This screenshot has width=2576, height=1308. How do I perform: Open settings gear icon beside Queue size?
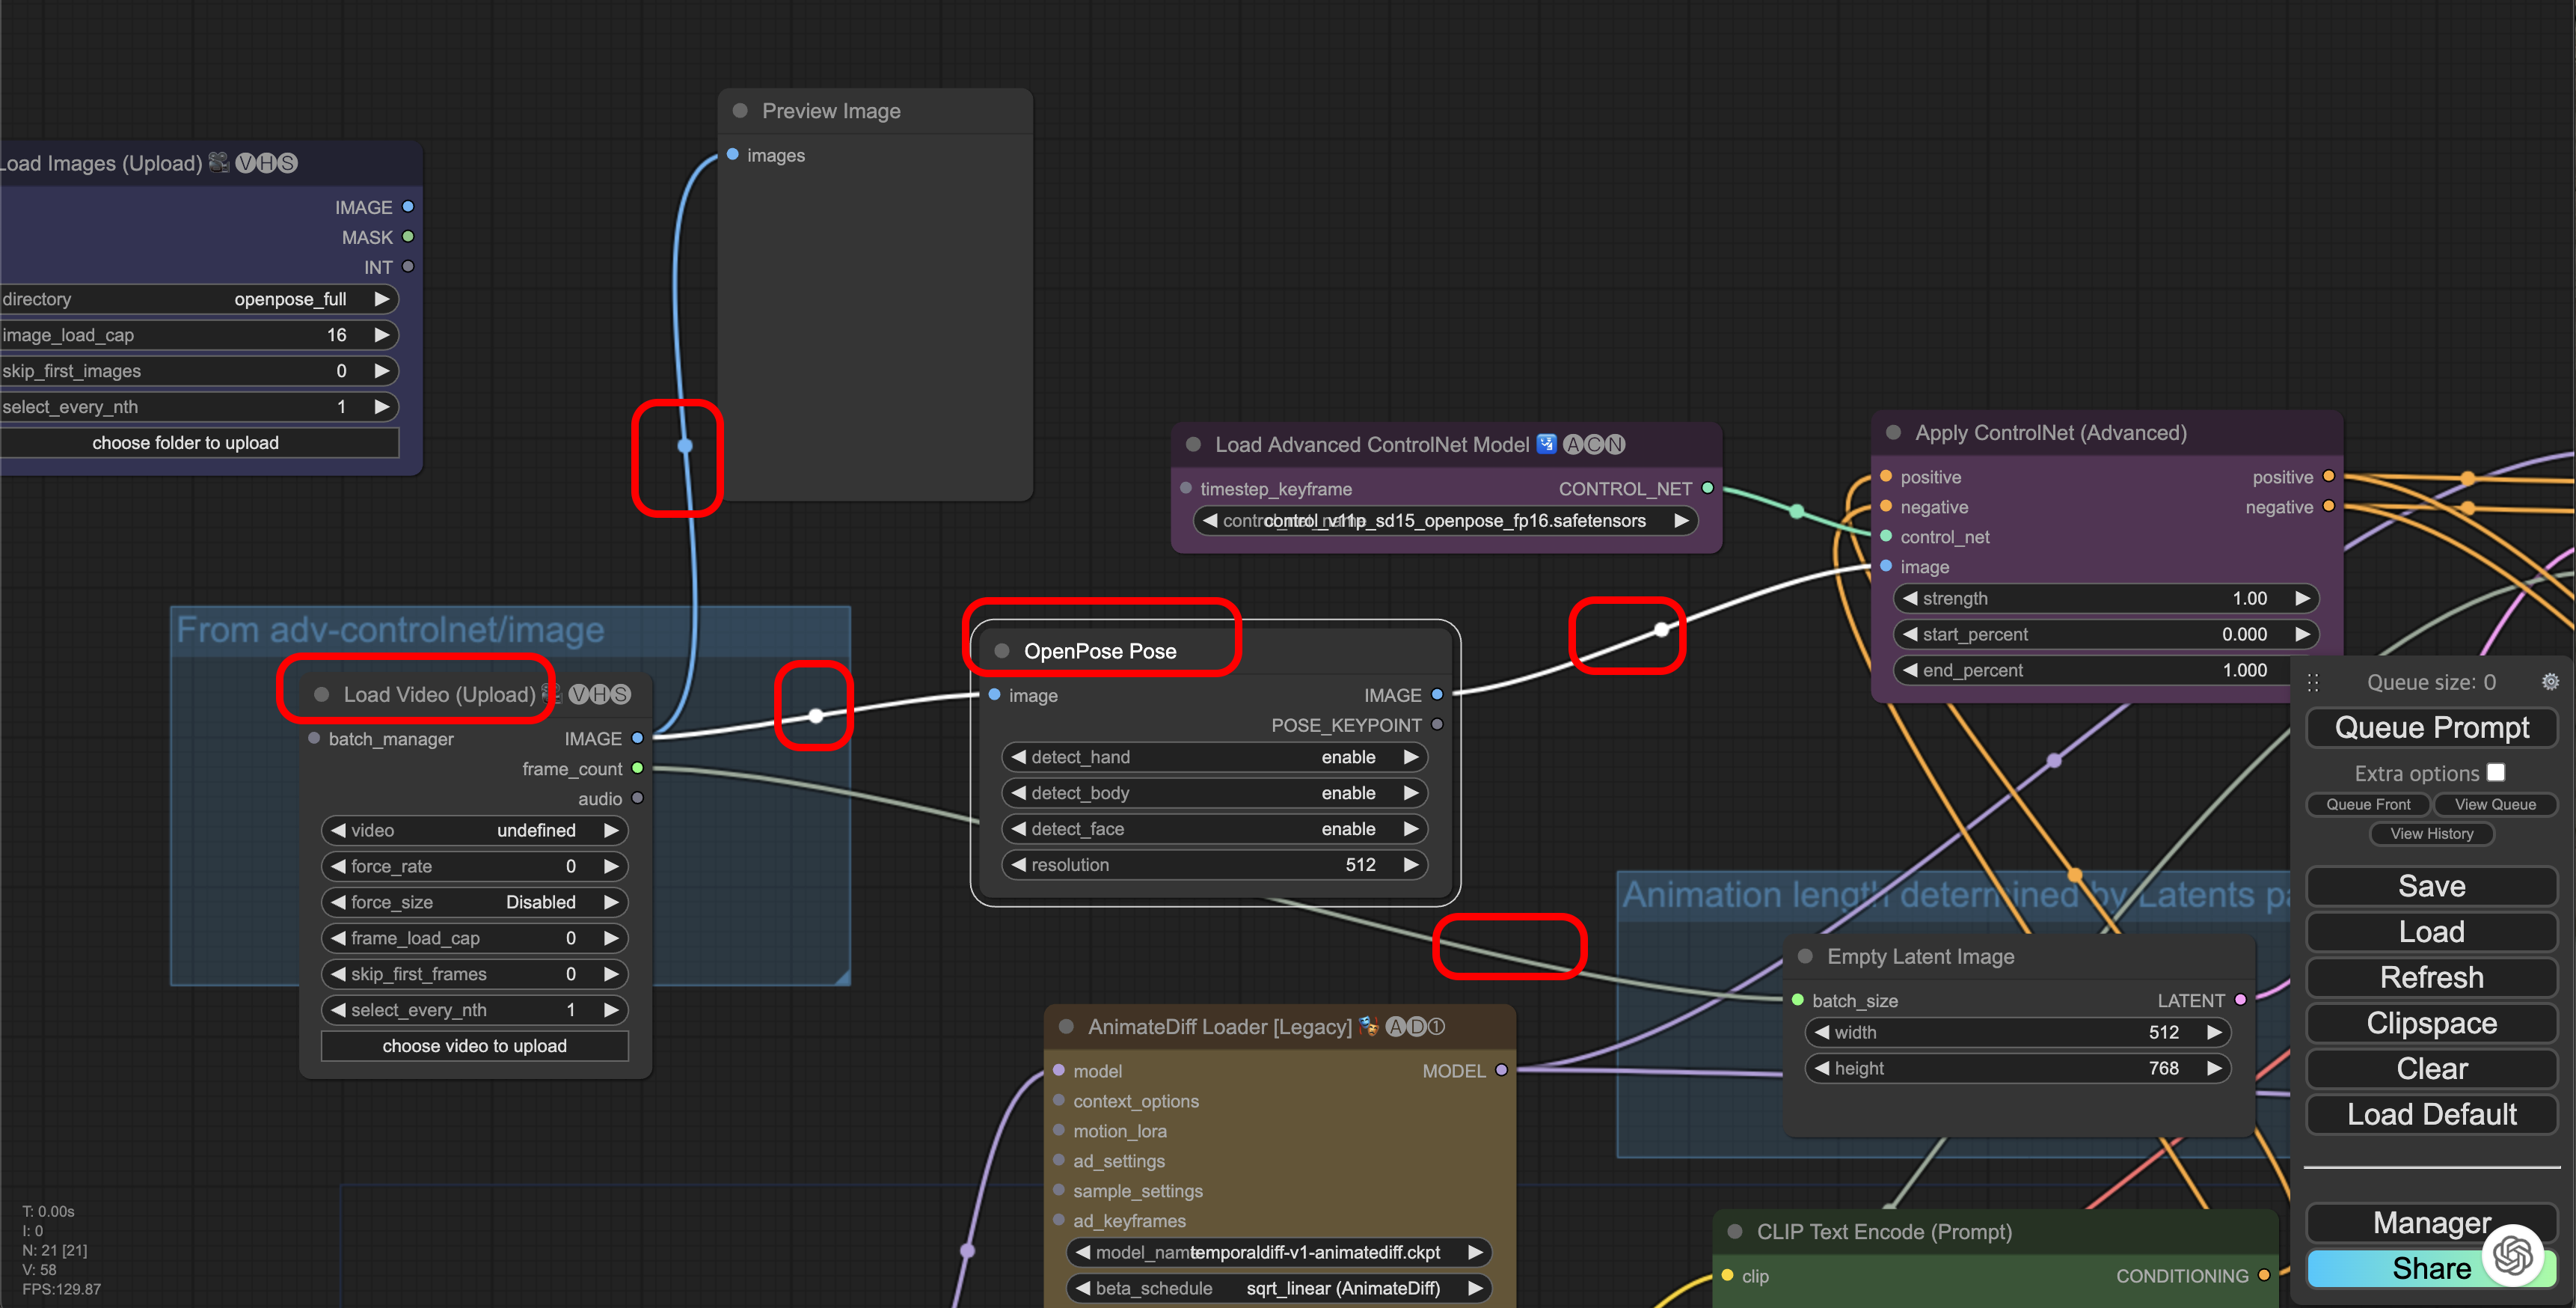(x=2550, y=682)
